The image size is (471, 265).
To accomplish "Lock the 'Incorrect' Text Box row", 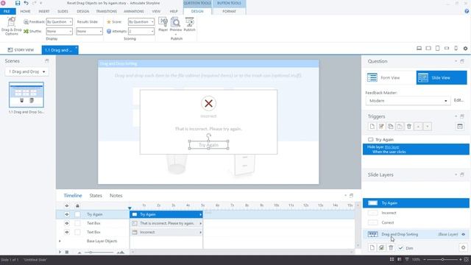I will 77,233.
